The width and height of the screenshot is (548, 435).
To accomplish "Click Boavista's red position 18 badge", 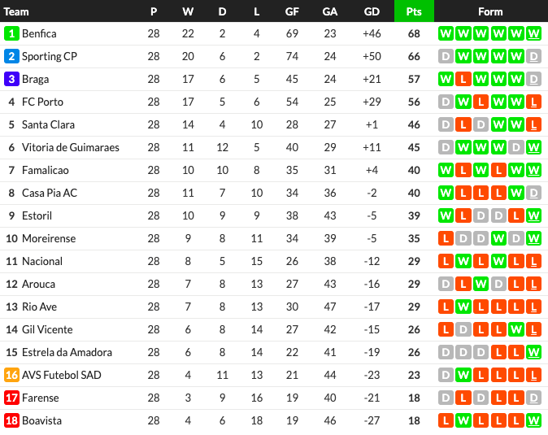I will [x=11, y=420].
